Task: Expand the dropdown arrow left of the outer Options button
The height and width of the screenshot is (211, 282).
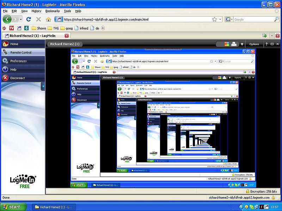Action: 242,44
